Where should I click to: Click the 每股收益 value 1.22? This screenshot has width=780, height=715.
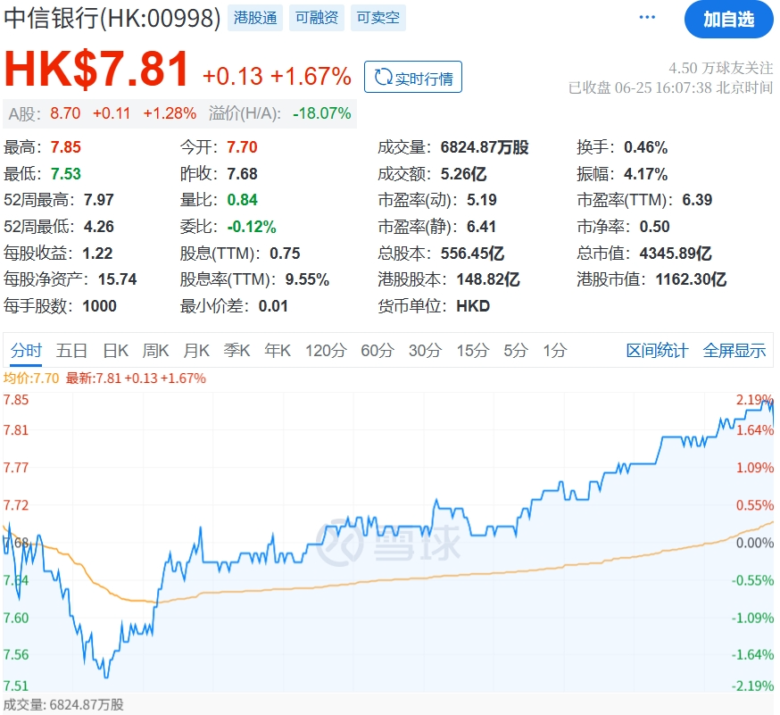(97, 254)
